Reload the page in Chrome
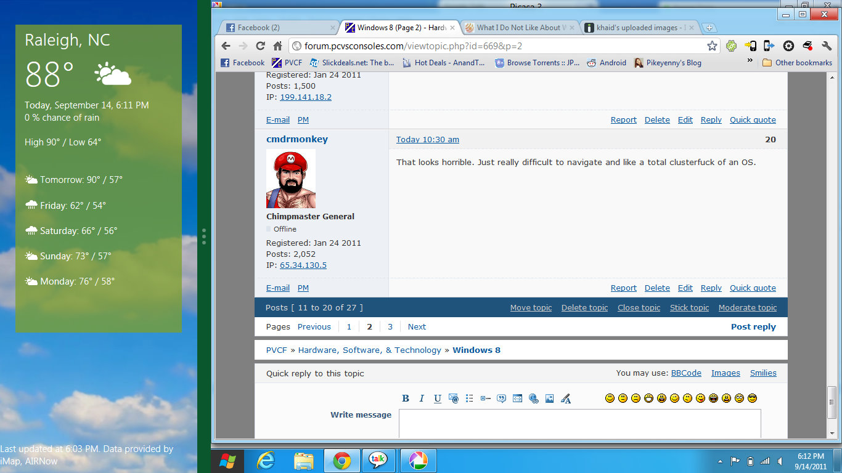 pyautogui.click(x=260, y=46)
